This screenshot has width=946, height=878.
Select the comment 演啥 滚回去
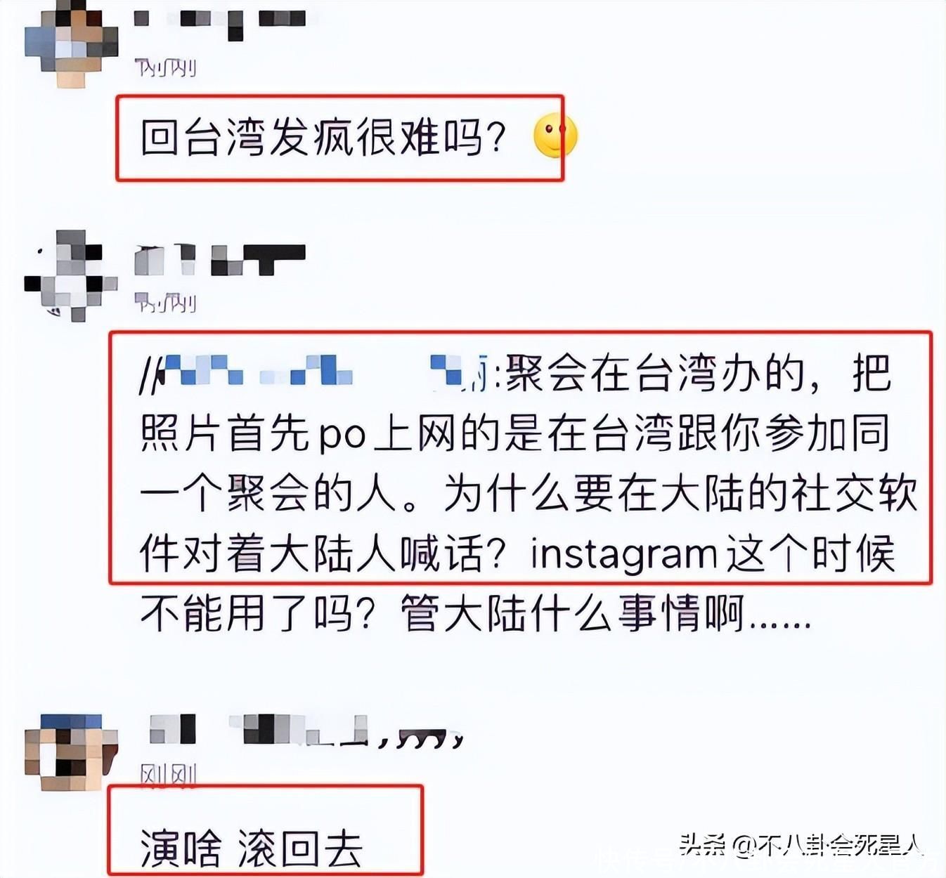(251, 848)
